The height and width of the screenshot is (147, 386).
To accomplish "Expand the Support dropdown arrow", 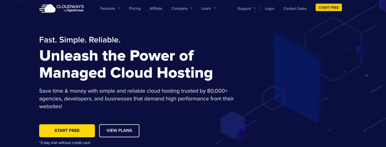I will pyautogui.click(x=254, y=8).
